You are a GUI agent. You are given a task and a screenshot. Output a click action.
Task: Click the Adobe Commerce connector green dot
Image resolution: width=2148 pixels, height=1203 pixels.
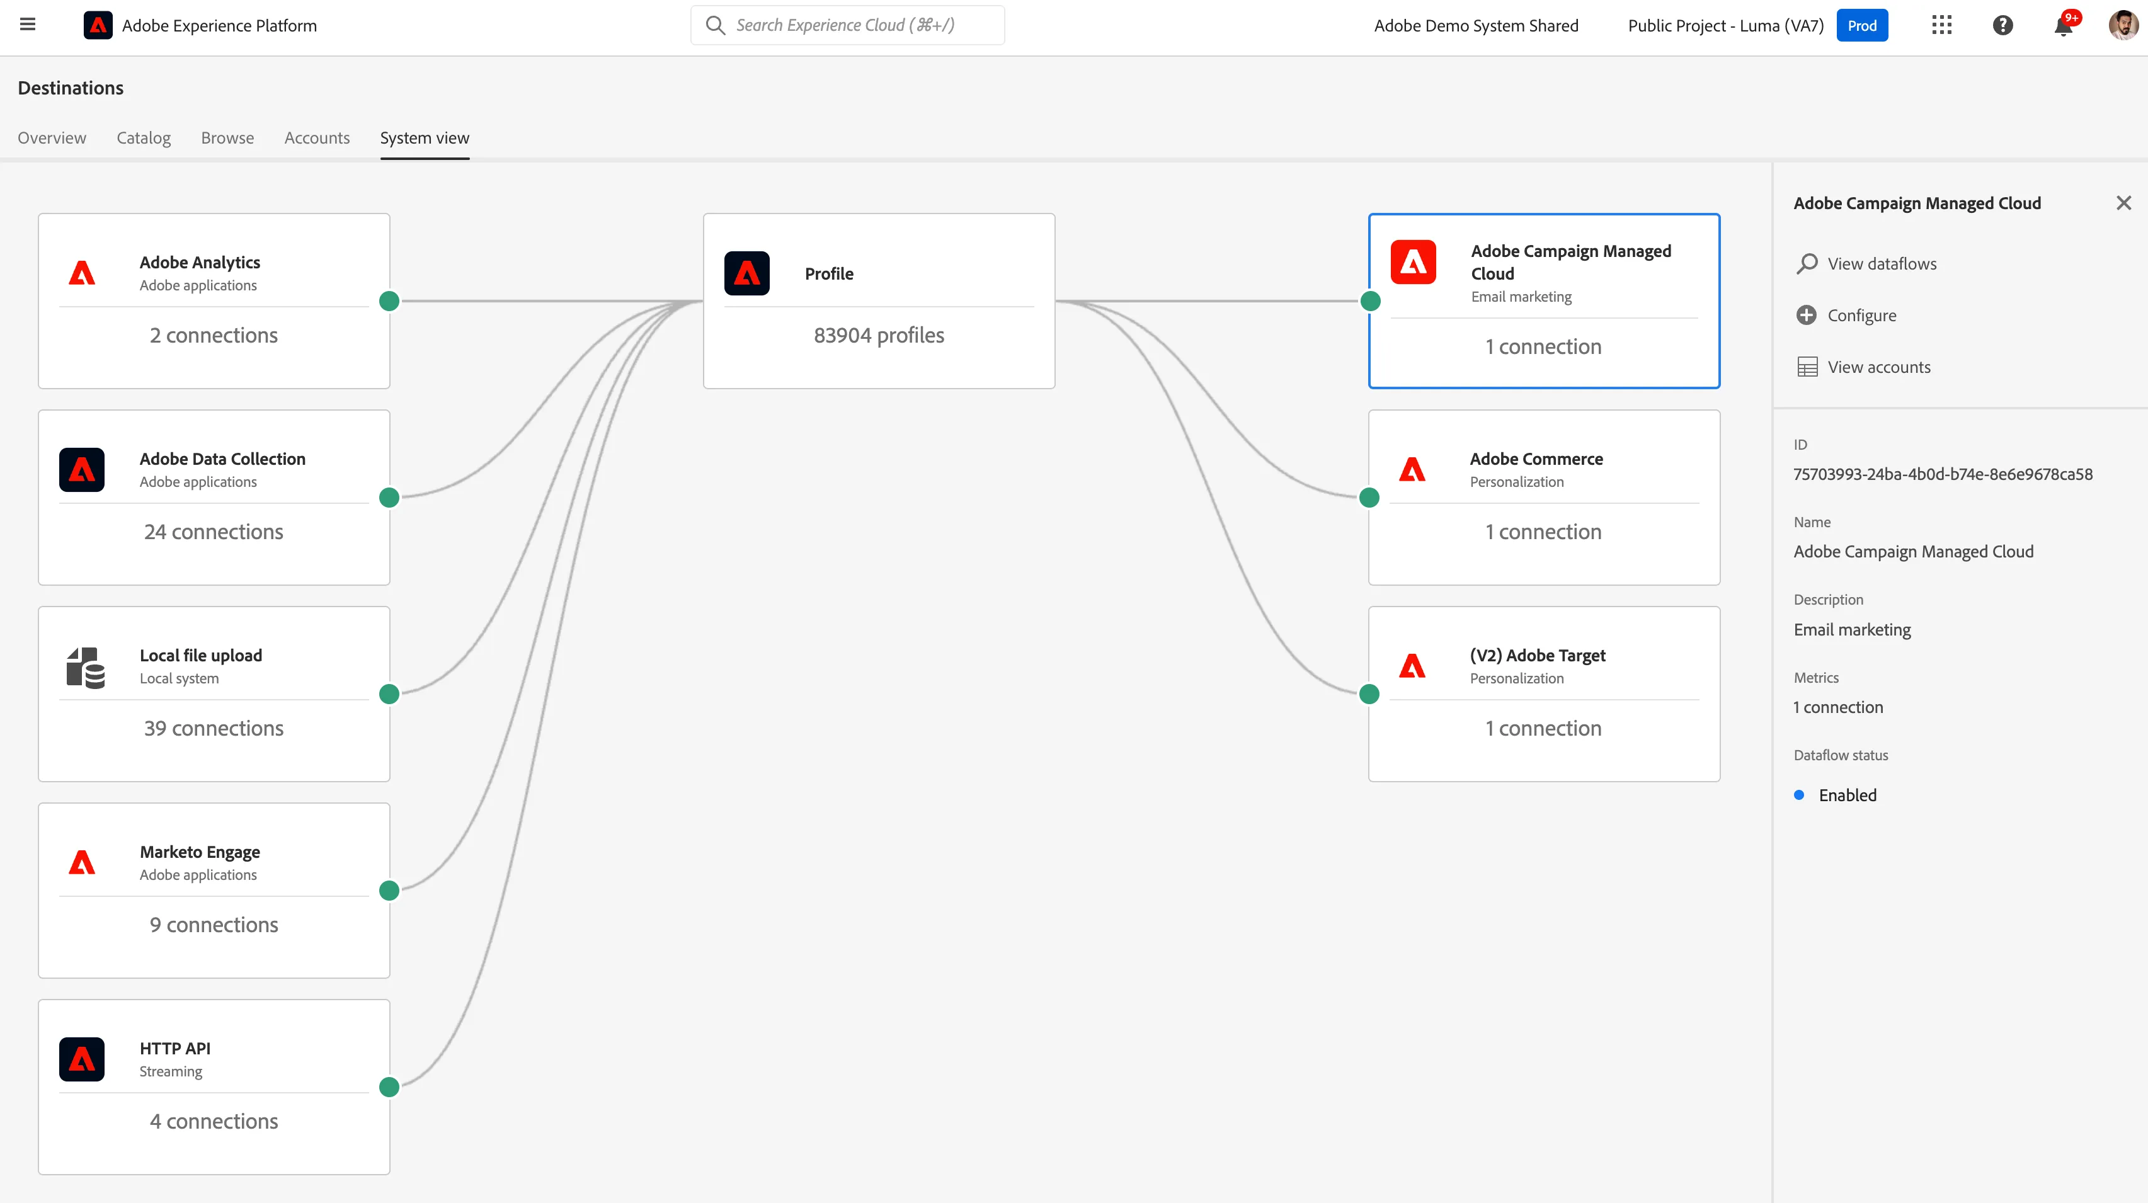coord(1369,498)
